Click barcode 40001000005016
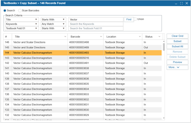Viewport: 191px width, 123px height. pyautogui.click(x=79, y=58)
